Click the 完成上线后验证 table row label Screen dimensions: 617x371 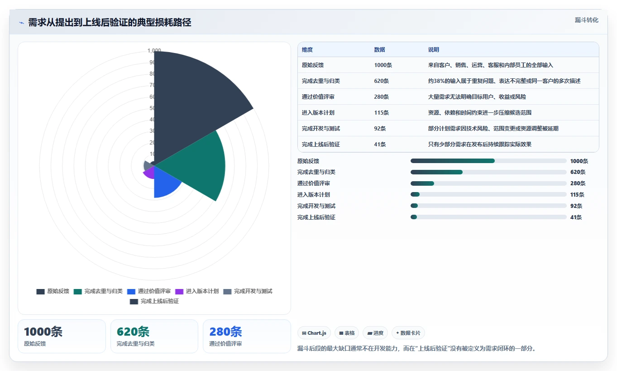point(321,145)
